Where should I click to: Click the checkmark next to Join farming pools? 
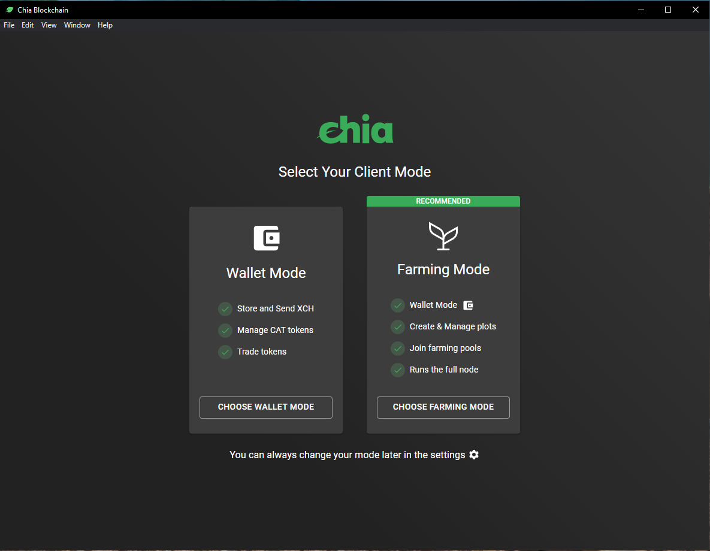point(398,348)
